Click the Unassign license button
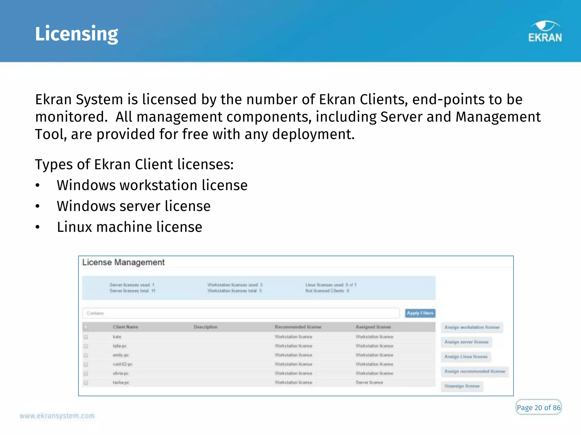 462,386
